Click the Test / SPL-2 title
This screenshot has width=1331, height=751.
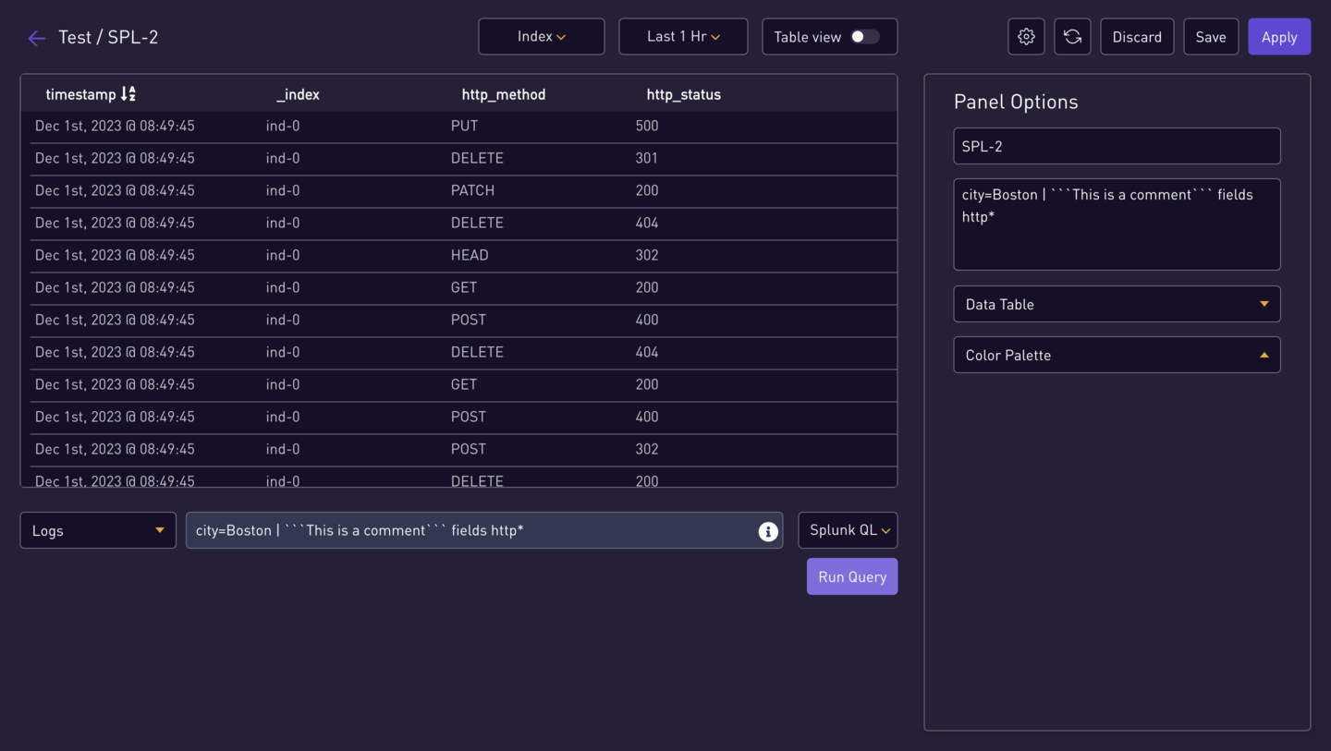pos(108,37)
